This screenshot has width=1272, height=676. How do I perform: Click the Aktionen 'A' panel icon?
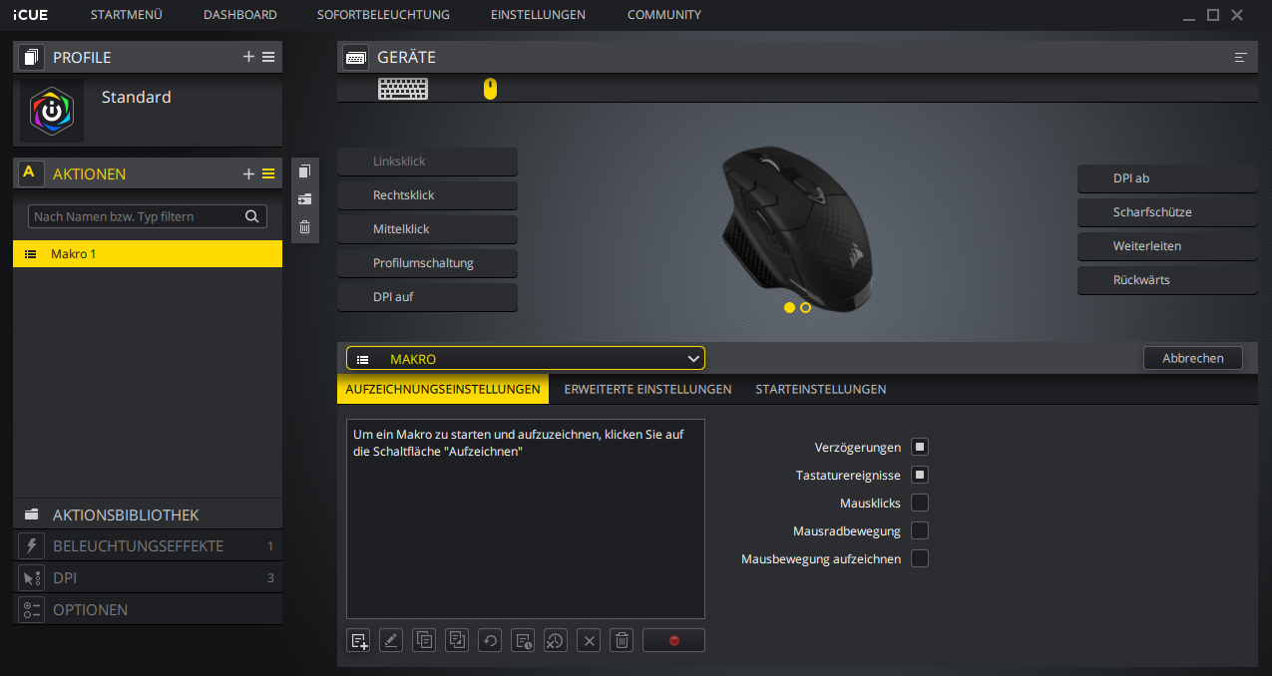point(31,173)
